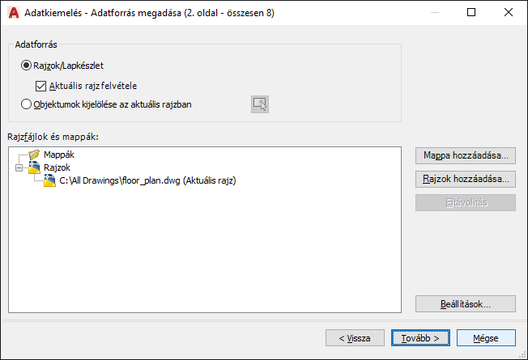This screenshot has width=528, height=360.
Task: Click Rajzok hozzáadása button
Action: 465,179
